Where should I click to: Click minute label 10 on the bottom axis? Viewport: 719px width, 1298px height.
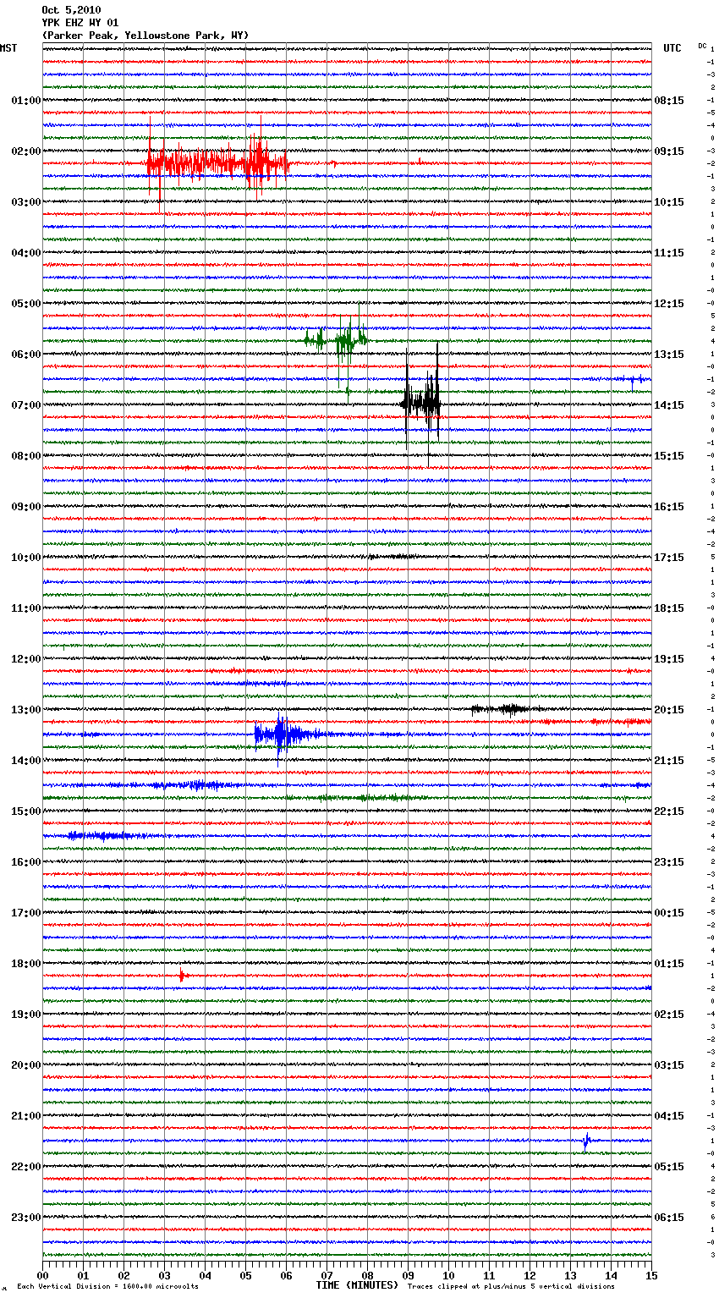[x=448, y=1275]
